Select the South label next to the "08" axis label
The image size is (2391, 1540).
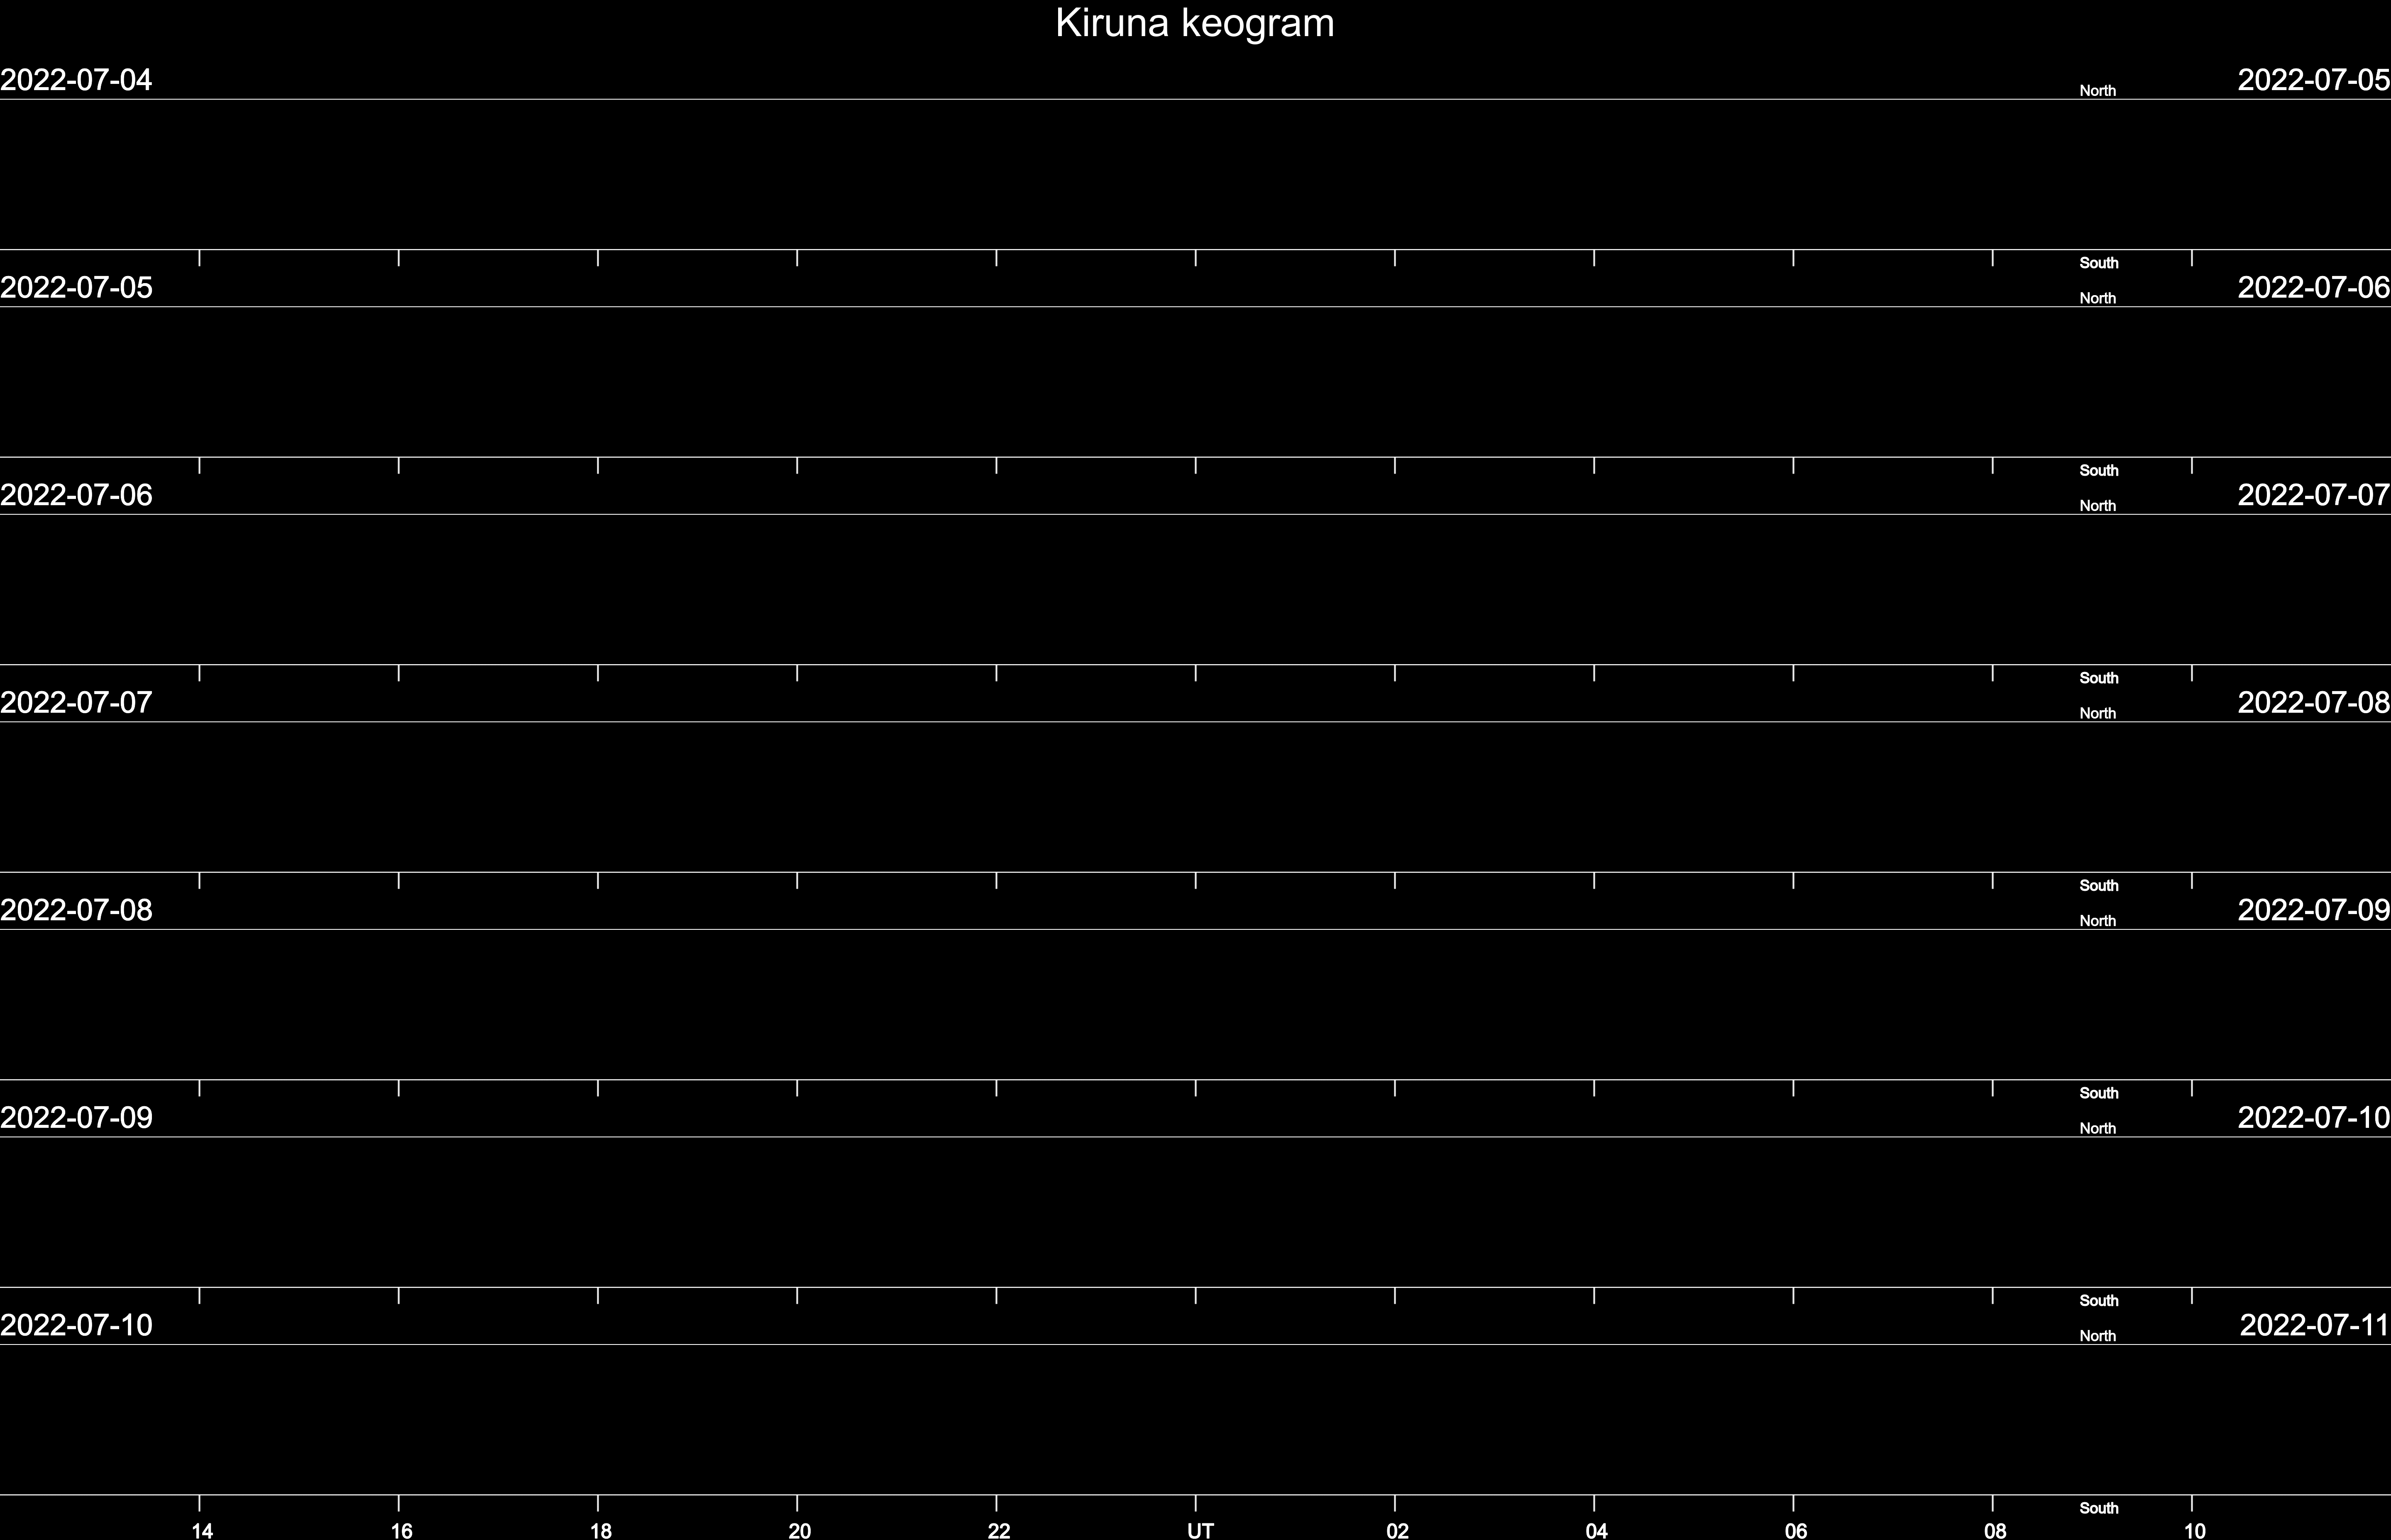pos(2099,1508)
